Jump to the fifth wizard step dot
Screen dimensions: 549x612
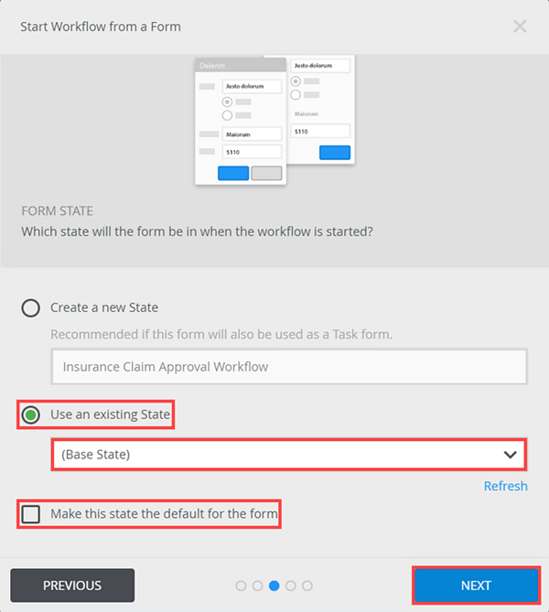tap(307, 585)
